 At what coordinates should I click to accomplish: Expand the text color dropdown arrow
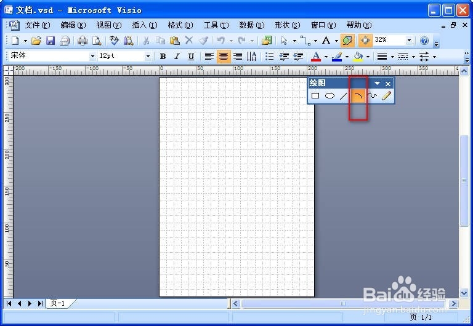pos(326,57)
